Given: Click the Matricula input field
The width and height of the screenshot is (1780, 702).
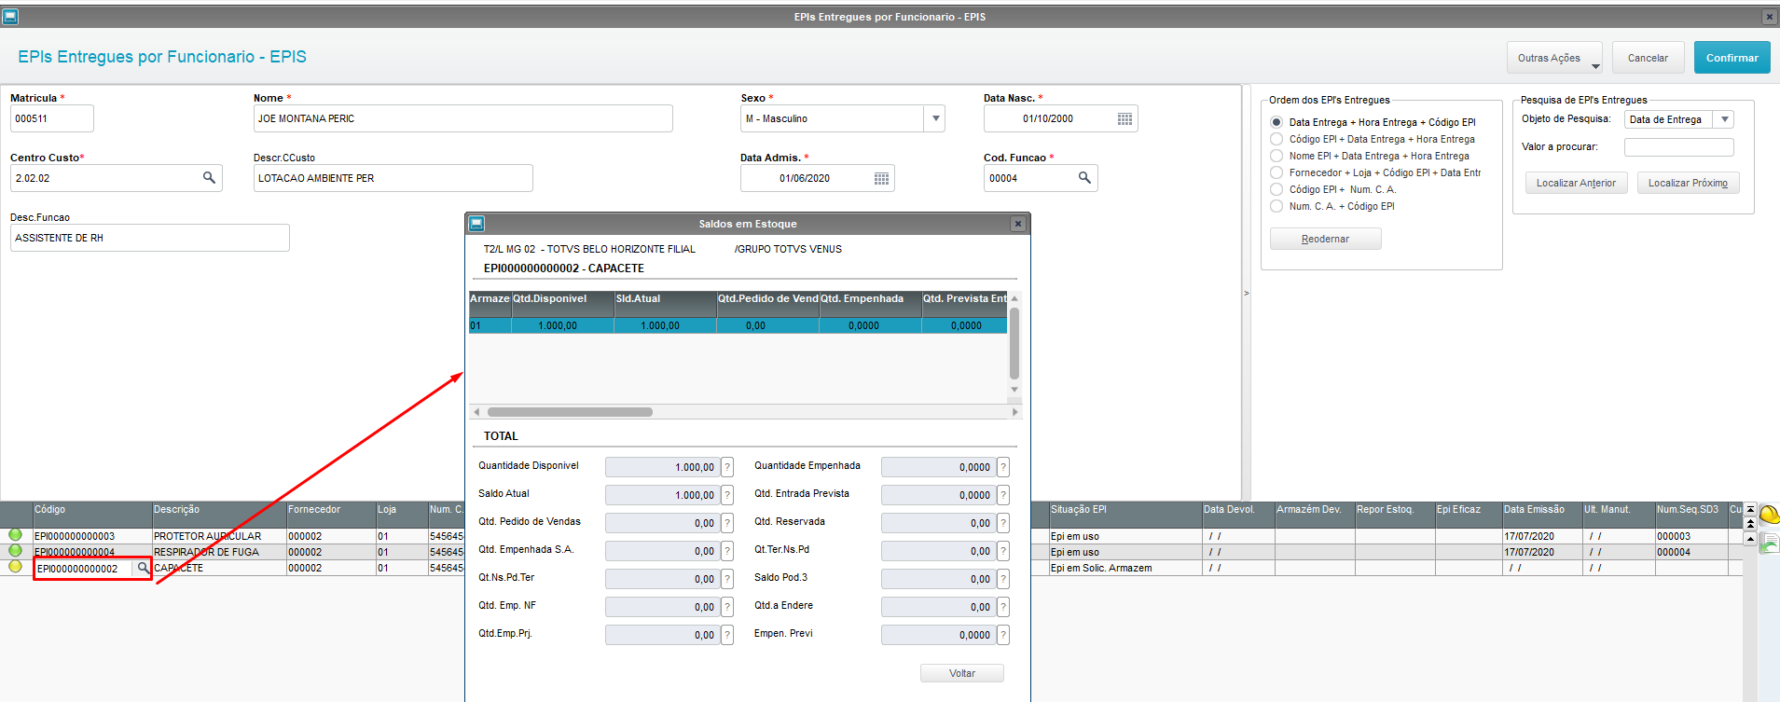Looking at the screenshot, I should (x=51, y=118).
